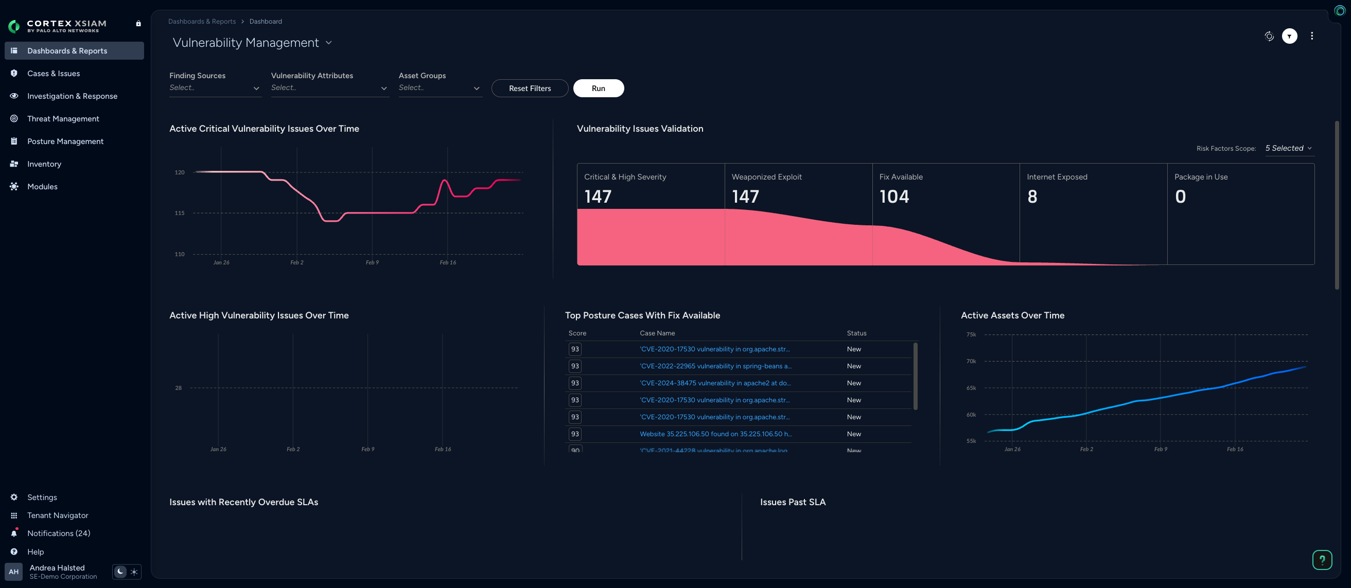Screen dimensions: 1351x588
Task: Switch to light mode sun toggle
Action: [x=134, y=572]
